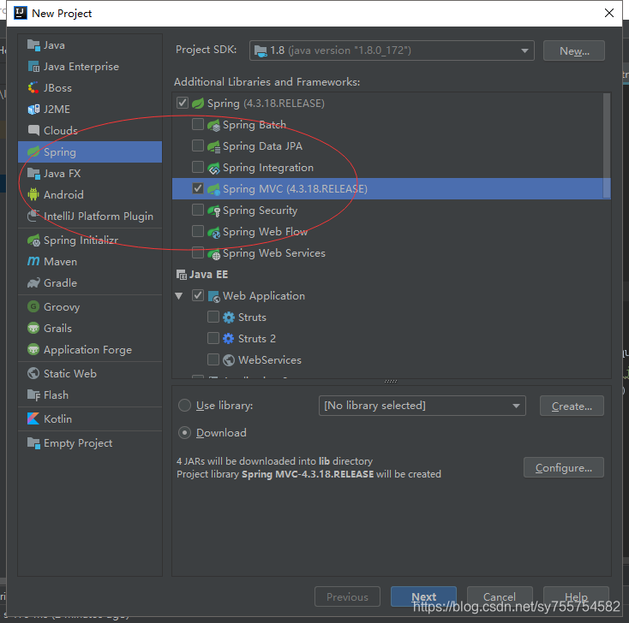Check the Struts 2 checkbox
Screen dimensions: 629x623
(213, 338)
